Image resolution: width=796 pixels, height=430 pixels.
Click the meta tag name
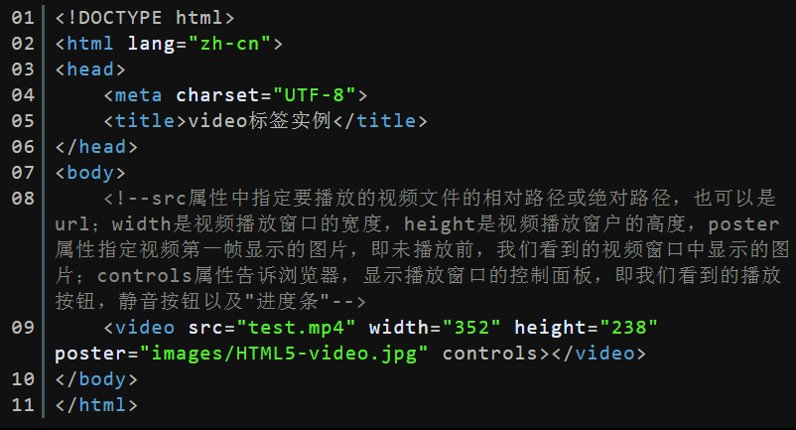[x=138, y=95]
